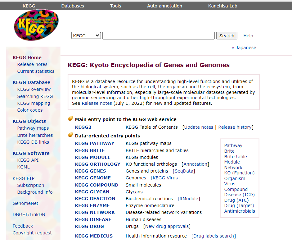The image size is (292, 240).
Task: Open KEGG DB links
Action: [x=33, y=142]
